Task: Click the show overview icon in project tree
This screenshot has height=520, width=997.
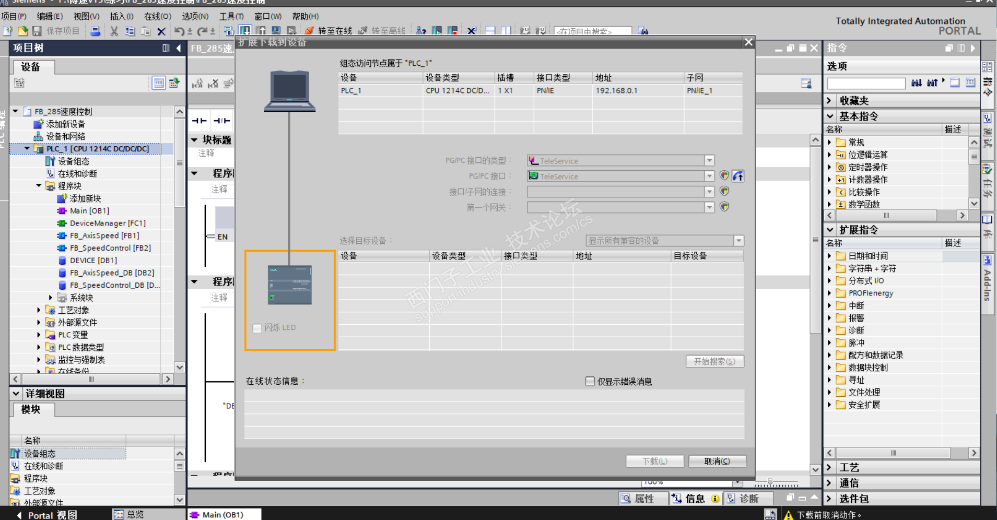Action: [159, 83]
